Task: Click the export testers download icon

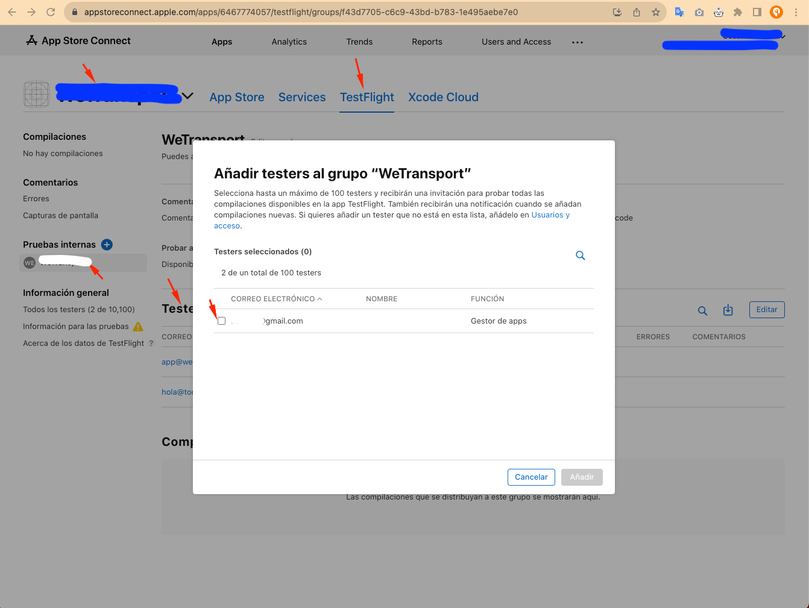Action: tap(728, 310)
